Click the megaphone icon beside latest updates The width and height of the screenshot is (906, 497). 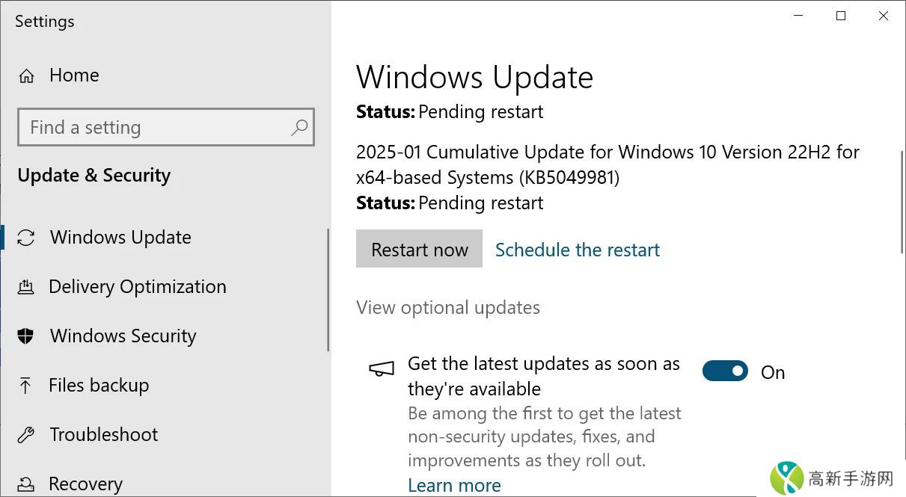tap(382, 368)
